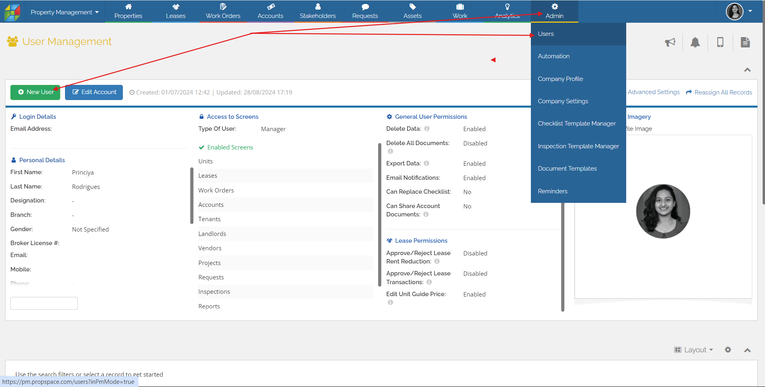The height and width of the screenshot is (387, 765).
Task: Click the layout settings gear icon
Action: coord(728,350)
